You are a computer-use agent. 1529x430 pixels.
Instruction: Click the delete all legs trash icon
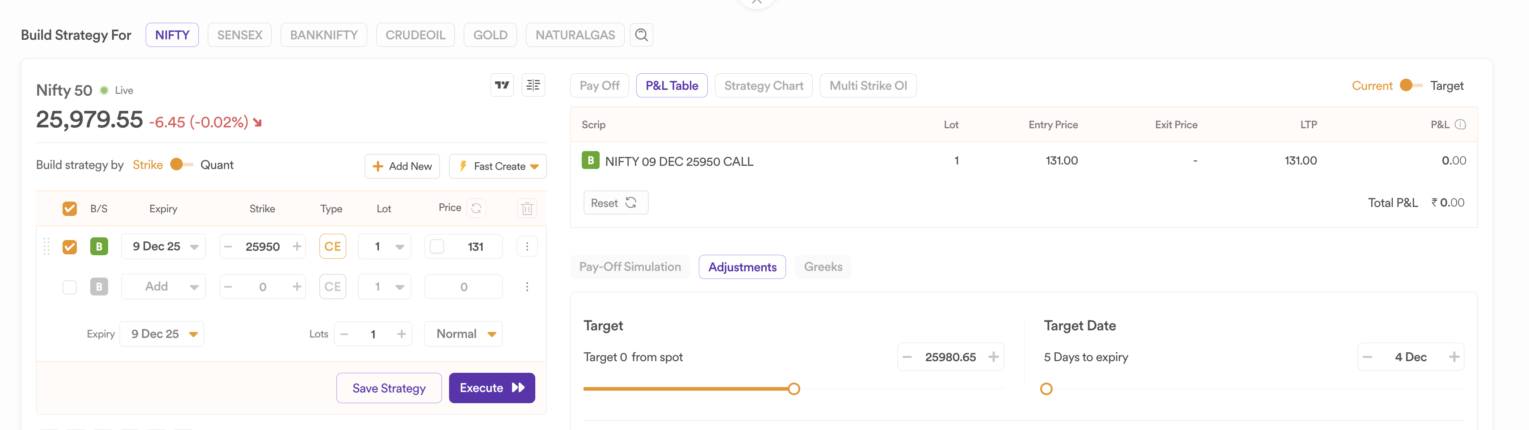[526, 208]
